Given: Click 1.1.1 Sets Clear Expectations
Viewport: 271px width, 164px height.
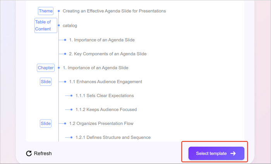Looking at the screenshot, I should pos(105,96).
